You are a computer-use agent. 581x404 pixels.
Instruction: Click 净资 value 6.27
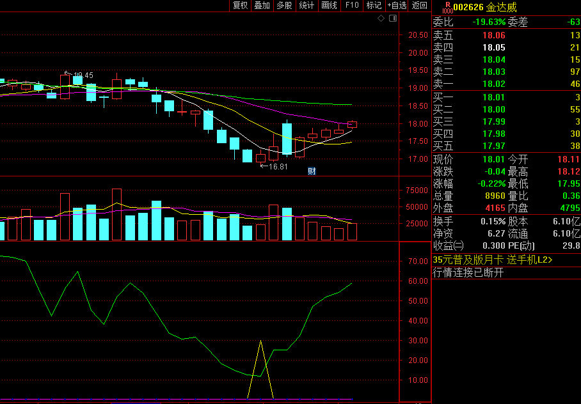click(497, 234)
